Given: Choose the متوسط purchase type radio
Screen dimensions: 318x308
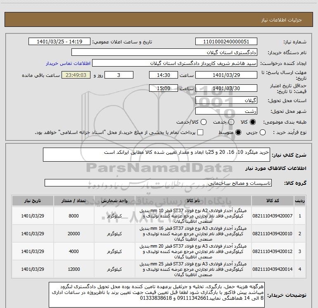Looking at the screenshot, I should (238, 132).
